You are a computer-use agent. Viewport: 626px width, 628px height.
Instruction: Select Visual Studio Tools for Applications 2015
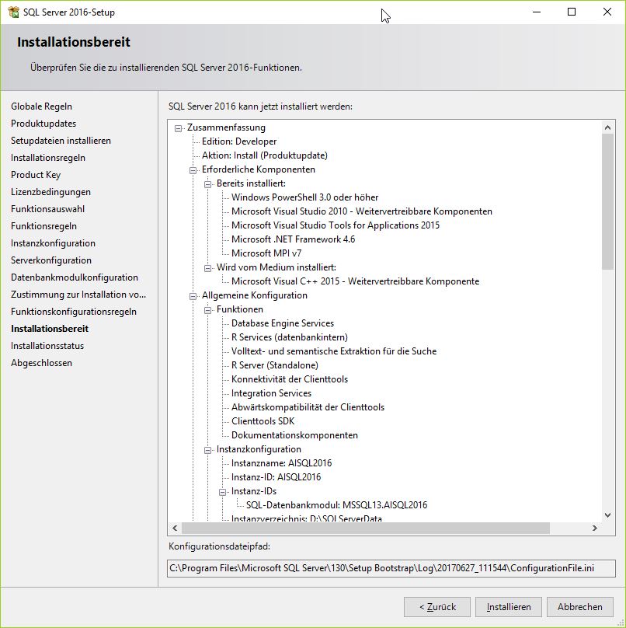click(x=336, y=225)
